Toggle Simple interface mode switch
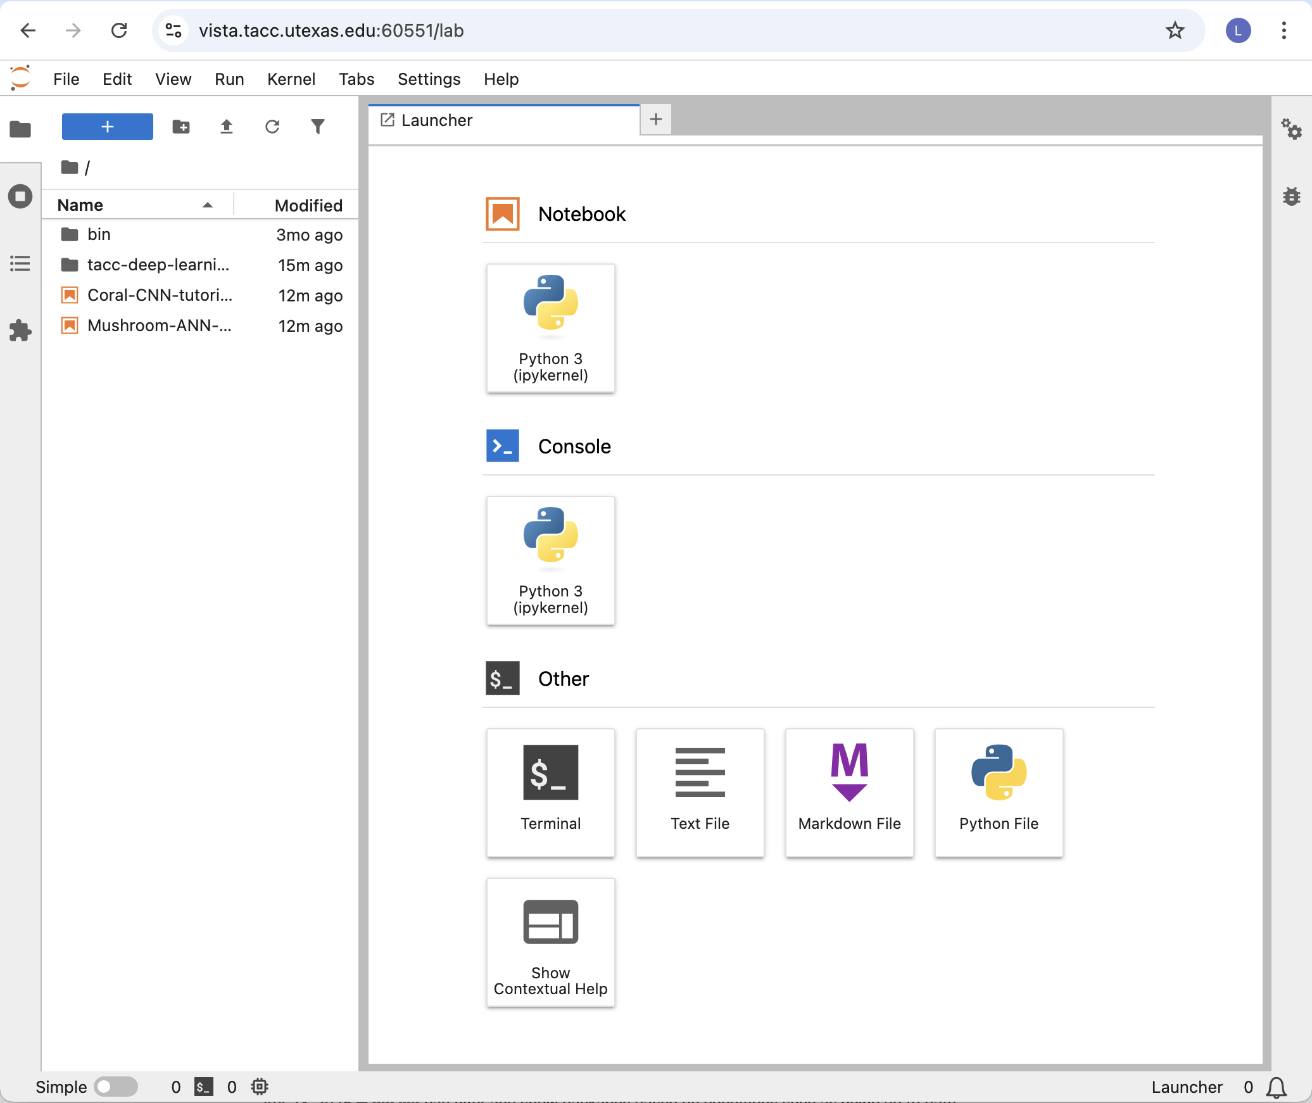Image resolution: width=1312 pixels, height=1103 pixels. coord(116,1087)
